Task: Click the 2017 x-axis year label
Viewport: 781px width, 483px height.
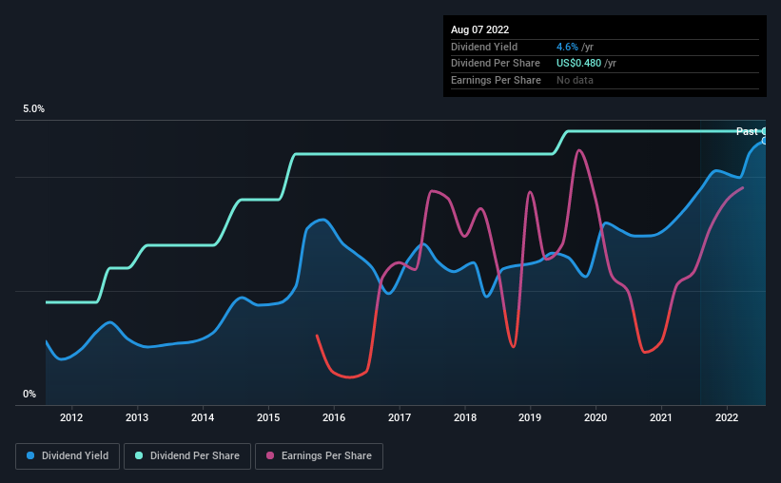Action: pyautogui.click(x=400, y=417)
